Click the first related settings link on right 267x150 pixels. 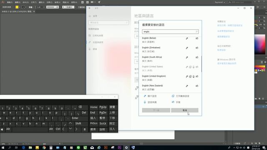pyautogui.click(x=230, y=25)
